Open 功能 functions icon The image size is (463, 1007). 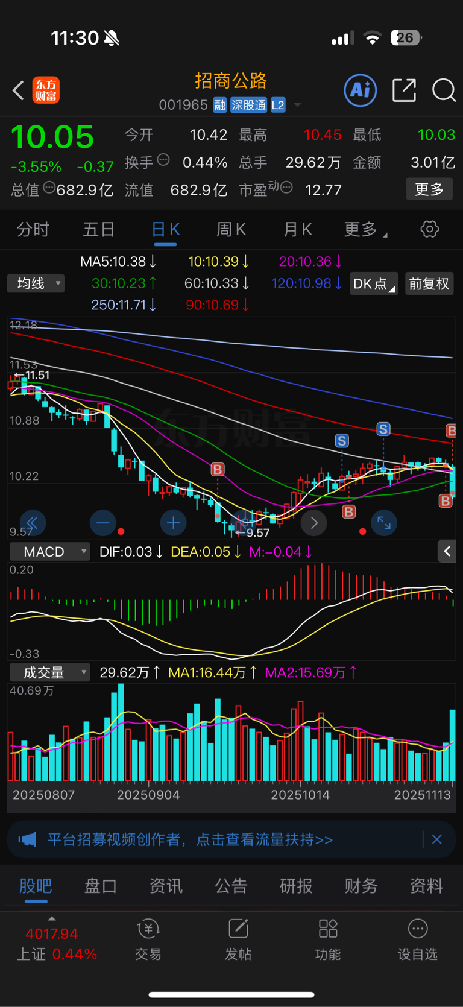click(x=328, y=939)
